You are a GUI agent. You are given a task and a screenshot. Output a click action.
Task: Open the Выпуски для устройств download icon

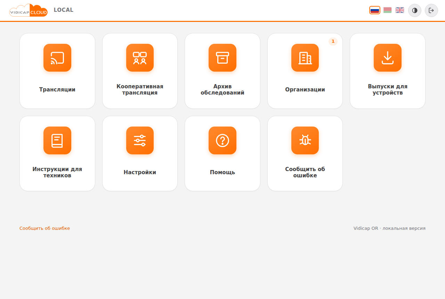(x=388, y=58)
